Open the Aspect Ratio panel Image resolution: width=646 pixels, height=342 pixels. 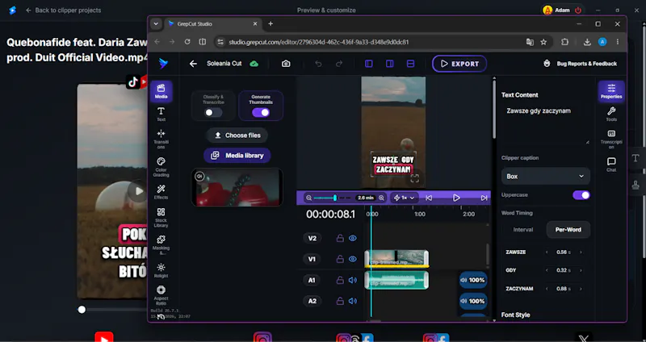[x=161, y=295]
